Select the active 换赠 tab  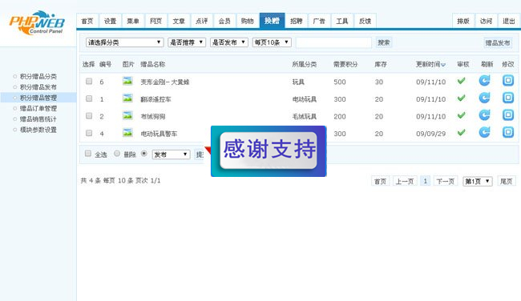click(x=273, y=21)
